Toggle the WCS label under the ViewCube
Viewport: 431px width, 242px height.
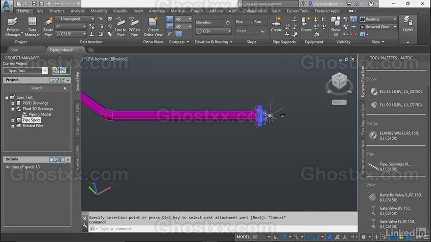click(x=339, y=102)
